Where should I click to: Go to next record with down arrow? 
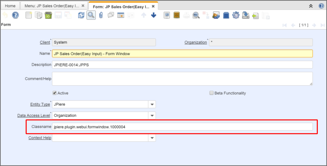154,15
